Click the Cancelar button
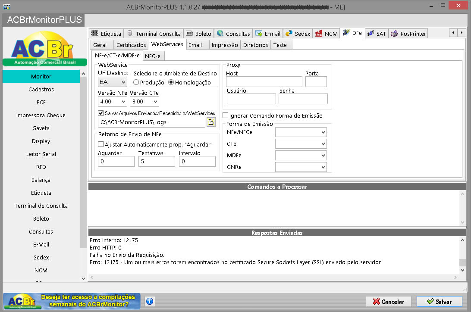Screen dimensions: 471x312 (388, 302)
